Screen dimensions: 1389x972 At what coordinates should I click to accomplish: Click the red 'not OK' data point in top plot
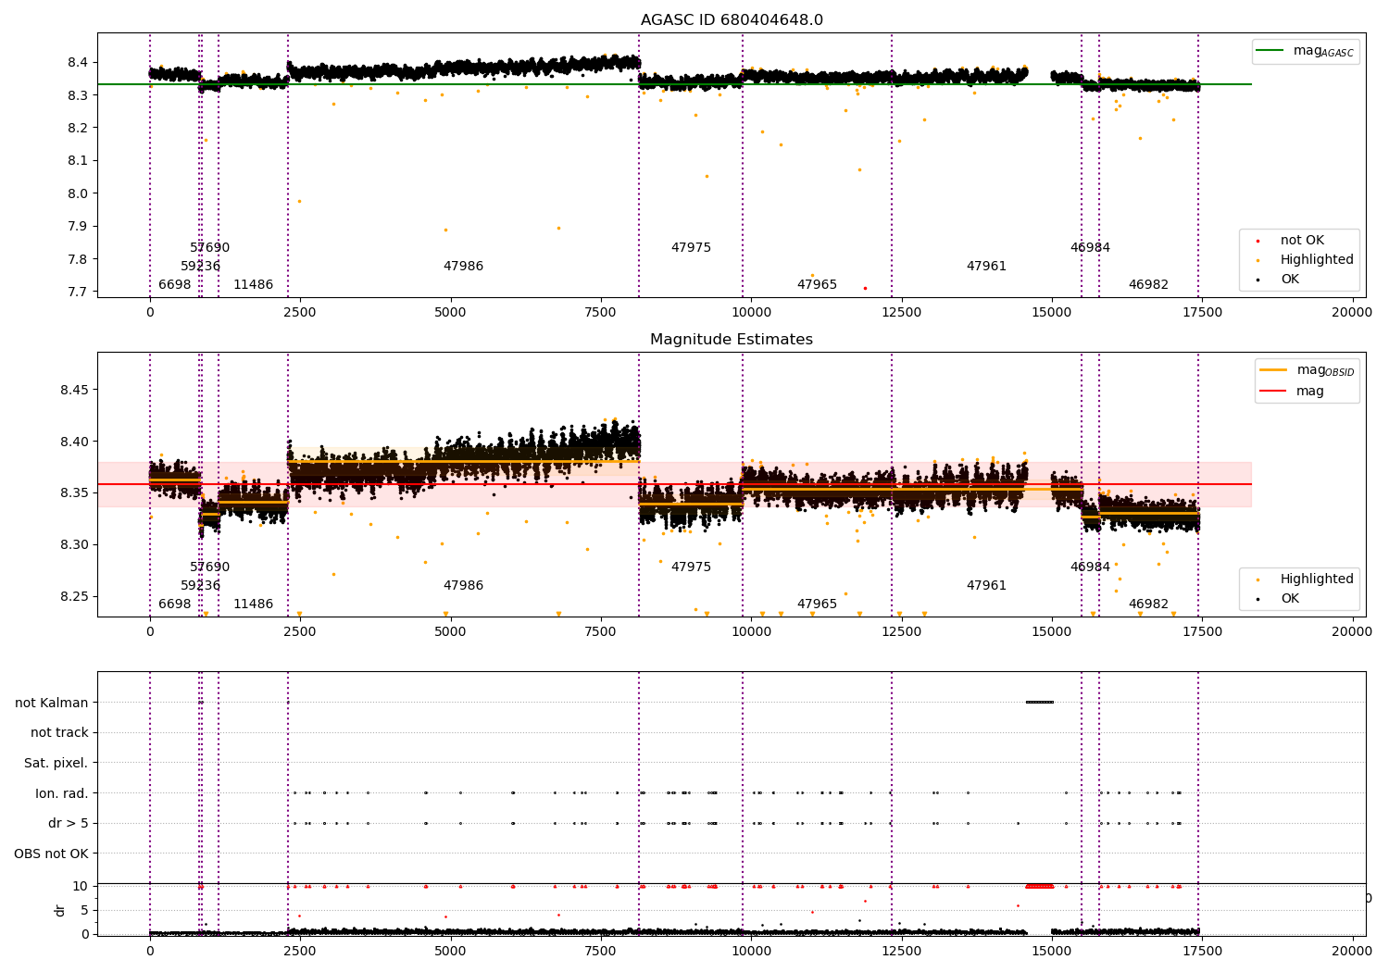(865, 288)
